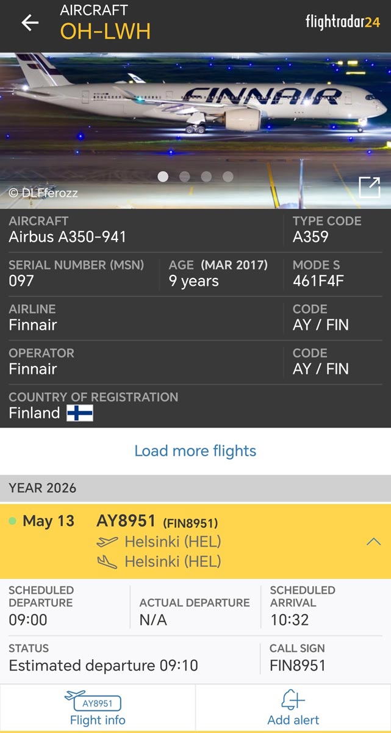
Task: Select the AY8951 flight number heading
Action: [126, 521]
